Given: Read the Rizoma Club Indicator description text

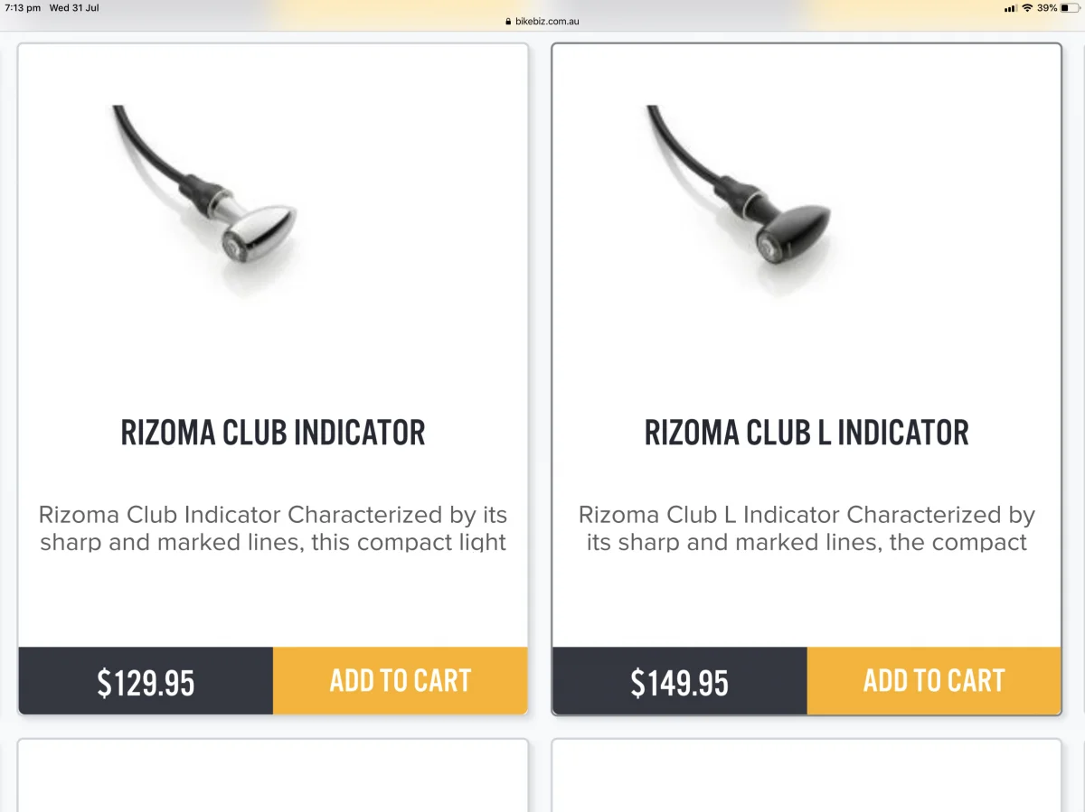Looking at the screenshot, I should tap(273, 528).
